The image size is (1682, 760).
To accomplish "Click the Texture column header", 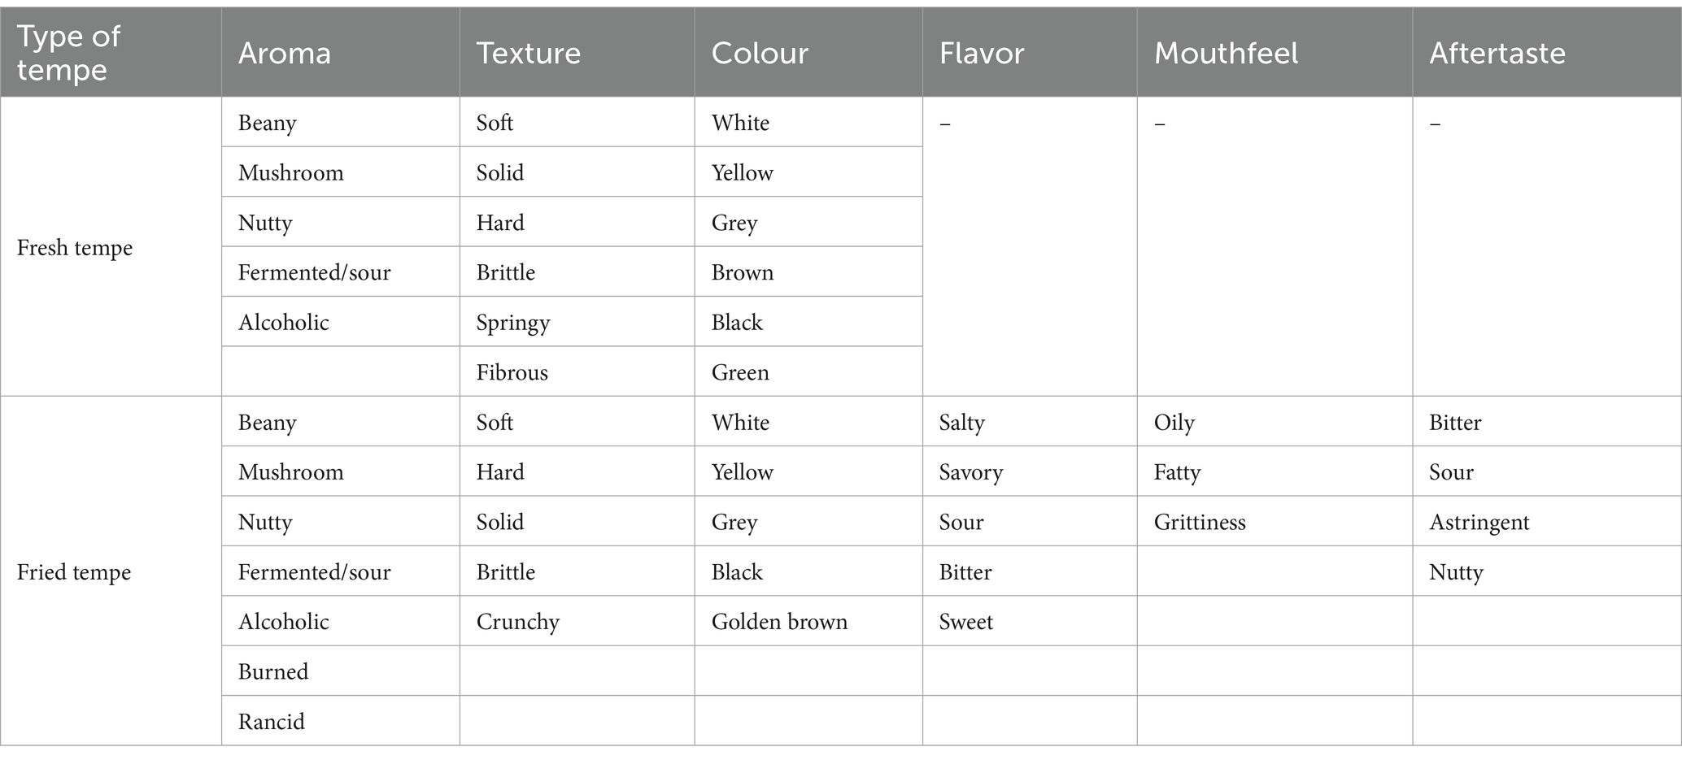I will click(577, 53).
